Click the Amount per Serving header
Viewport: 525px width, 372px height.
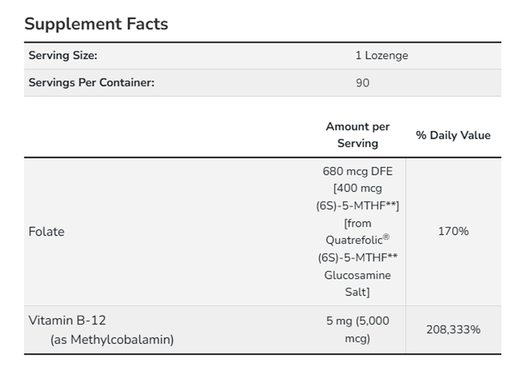pos(357,135)
